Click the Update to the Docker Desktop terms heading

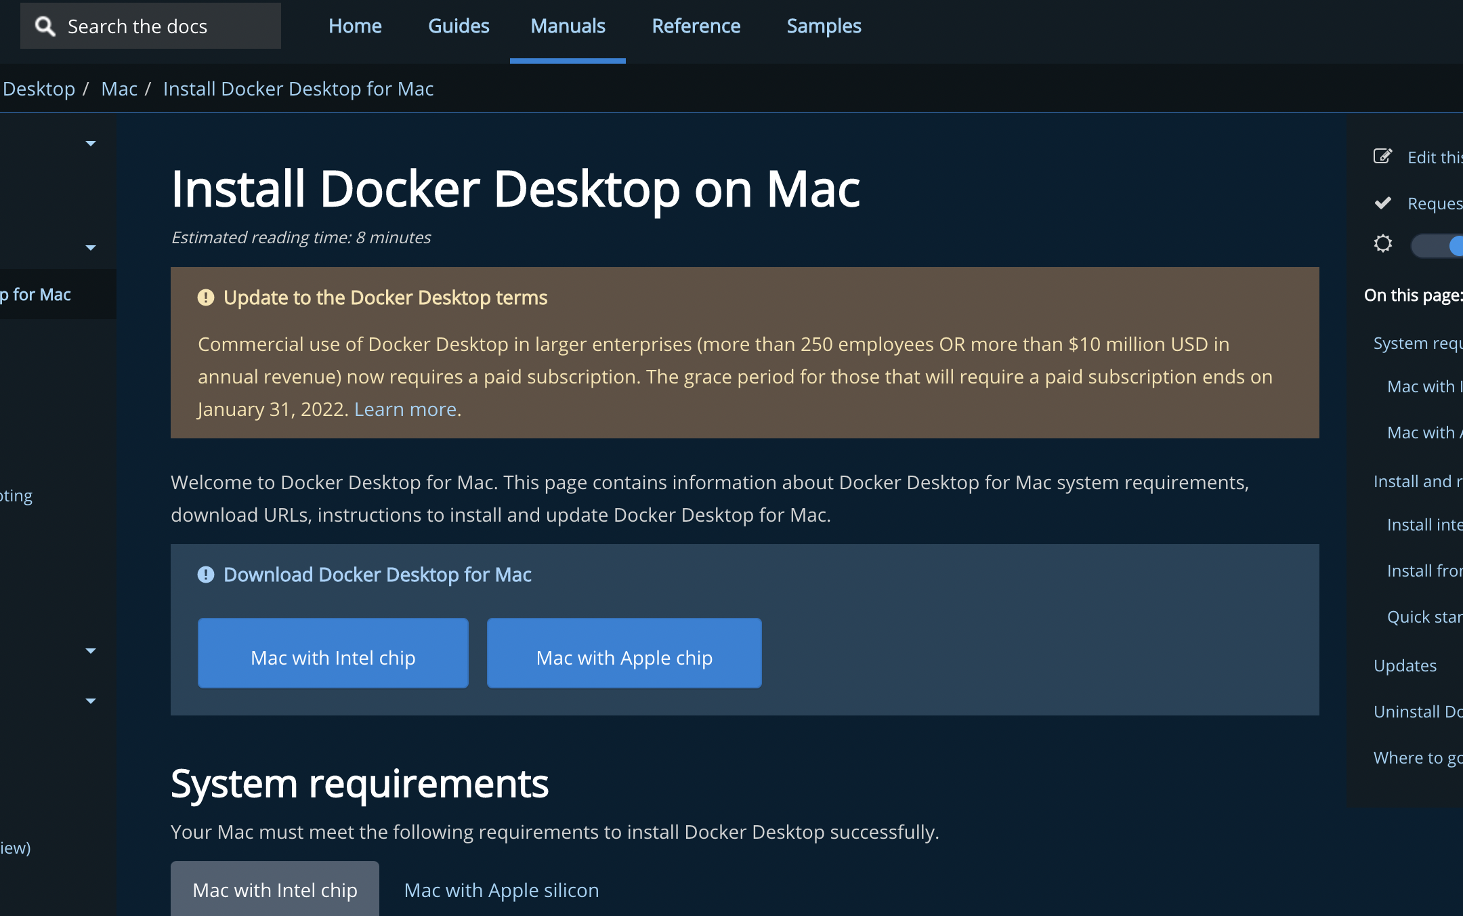(385, 297)
